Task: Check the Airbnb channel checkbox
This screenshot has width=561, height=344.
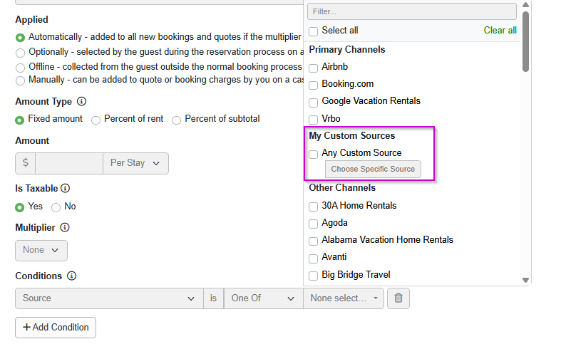Action: [314, 68]
